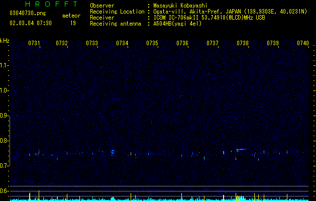Viewport: 316px width, 201px height.
Task: Click the long horizontal meteor echo near 0738
Action: click(x=241, y=150)
